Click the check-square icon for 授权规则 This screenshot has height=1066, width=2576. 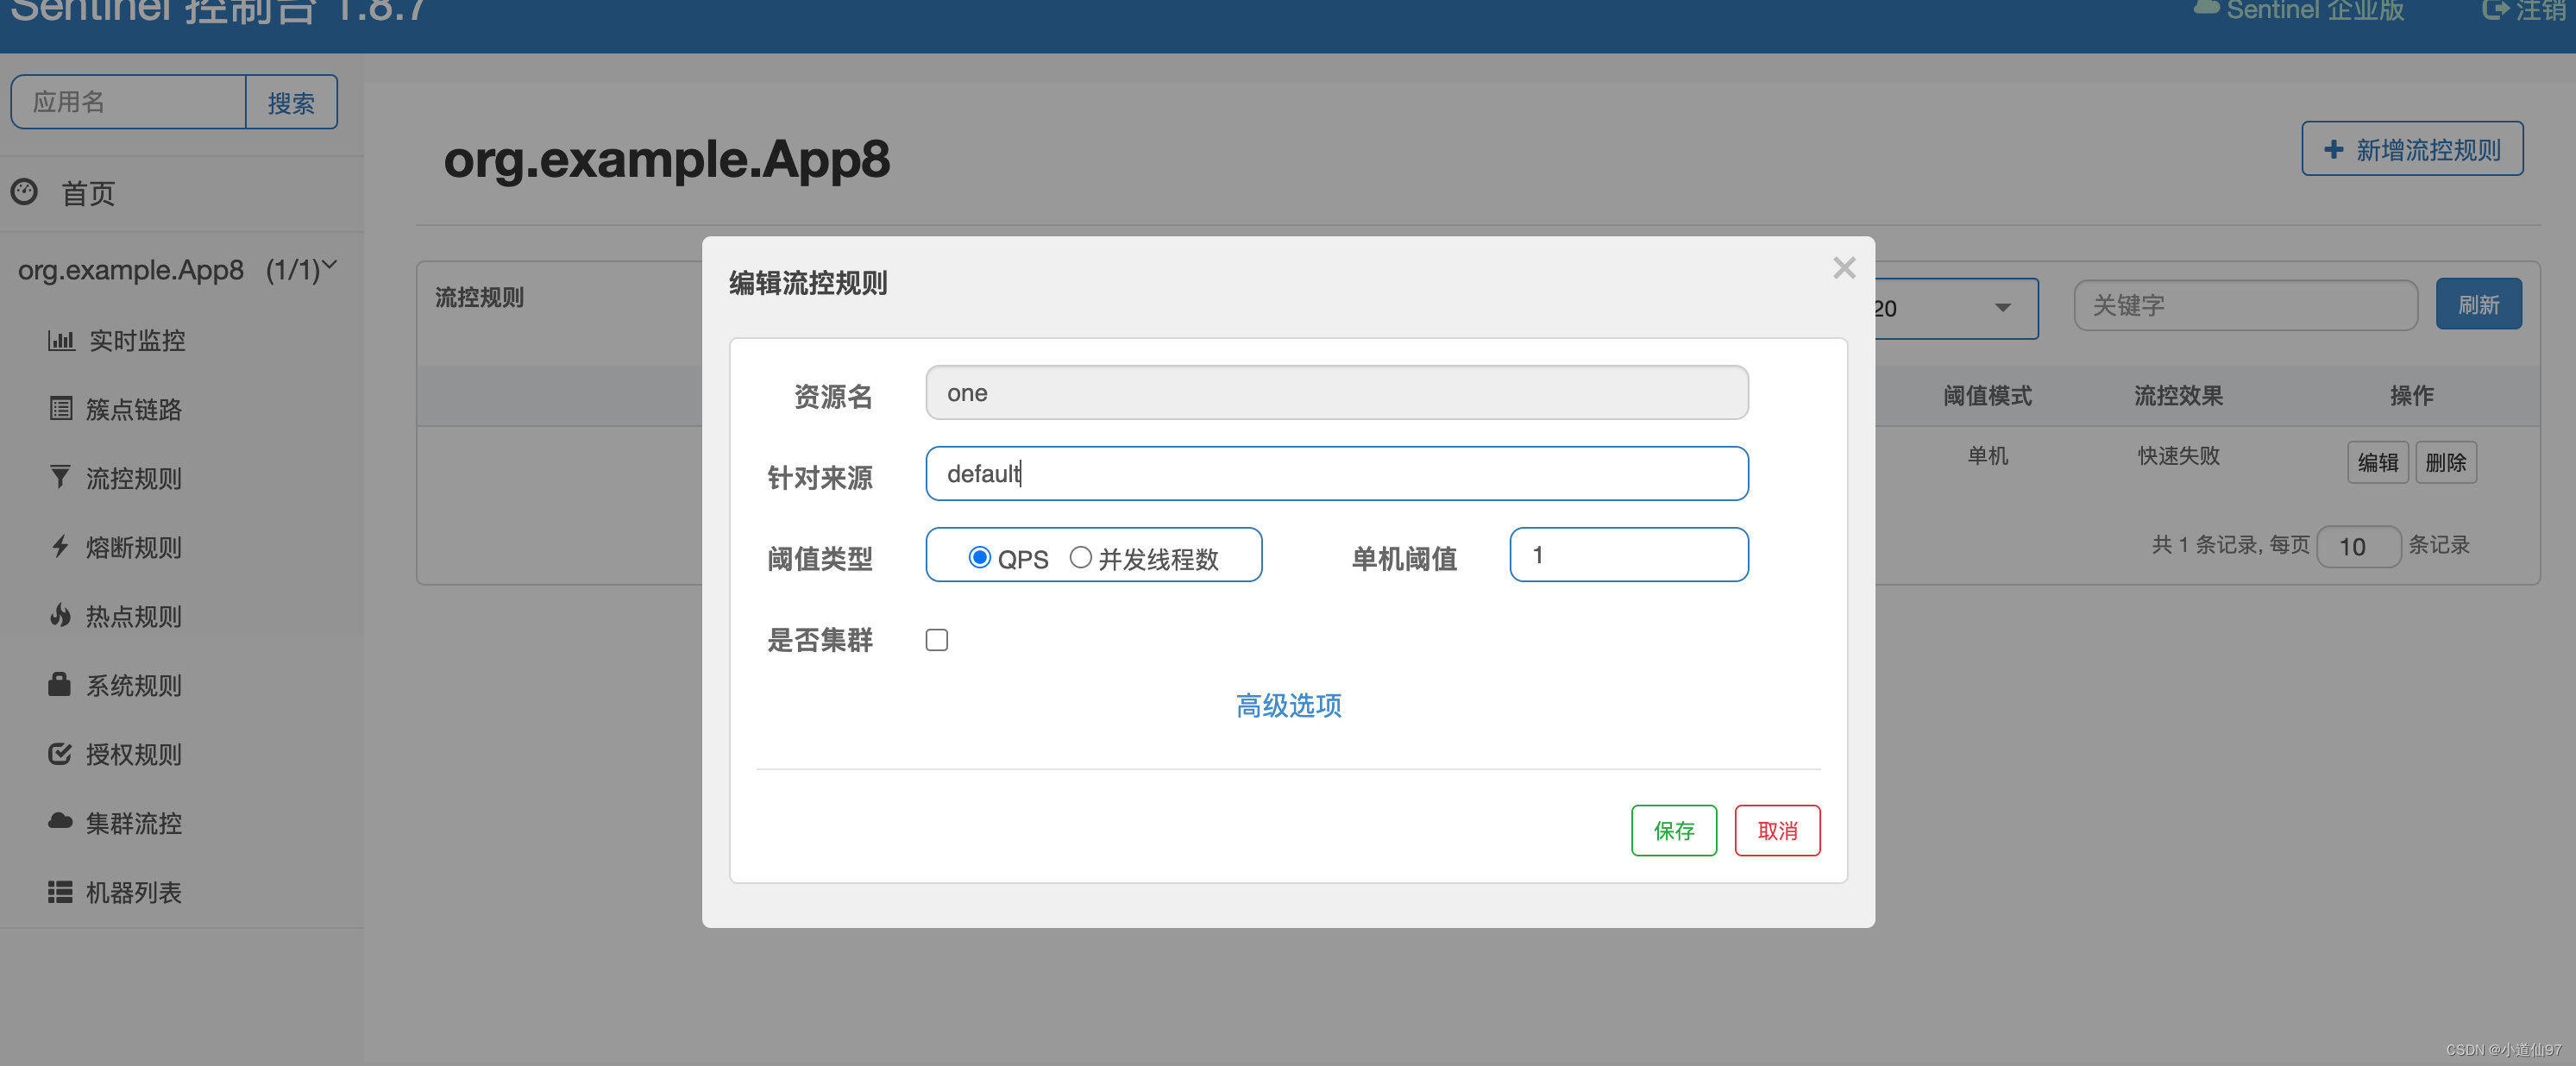60,753
